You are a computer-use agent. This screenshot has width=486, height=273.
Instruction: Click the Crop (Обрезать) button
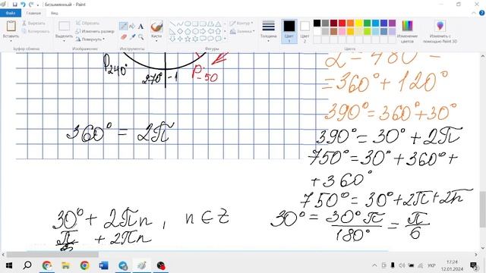pos(88,24)
